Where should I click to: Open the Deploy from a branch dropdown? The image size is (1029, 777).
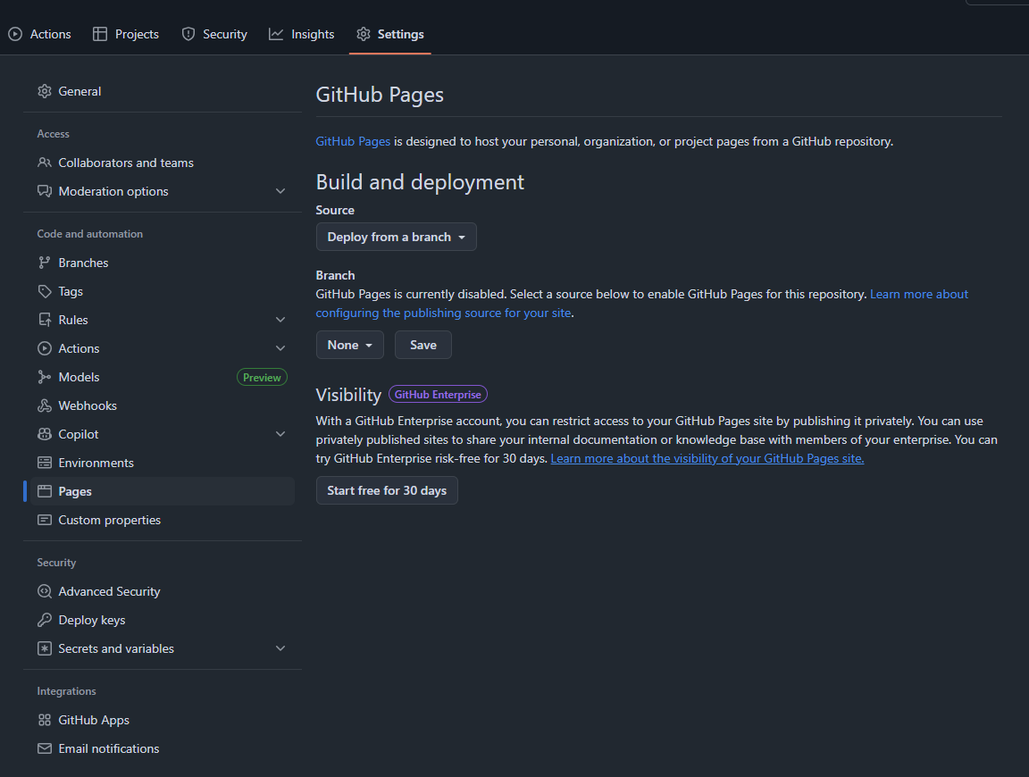point(397,237)
